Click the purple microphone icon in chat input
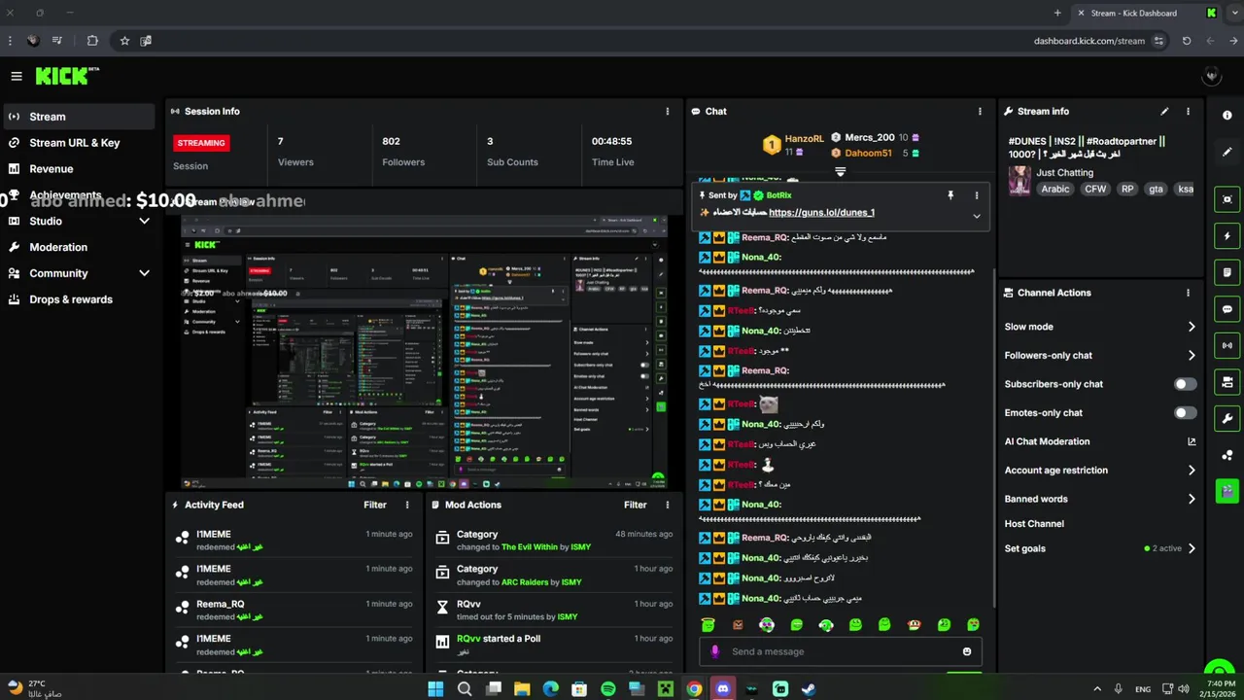 pos(715,651)
